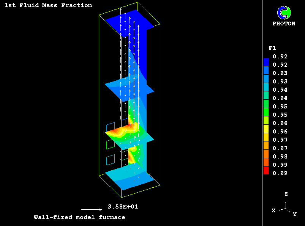This screenshot has height=226, width=305.
Task: Click the Y axis label
Action: (x=295, y=214)
